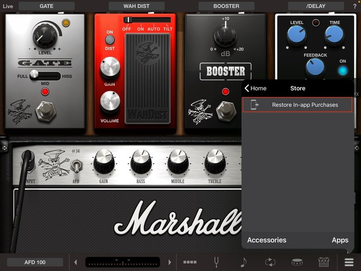Tap the restore purchases phone icon

tap(255, 105)
